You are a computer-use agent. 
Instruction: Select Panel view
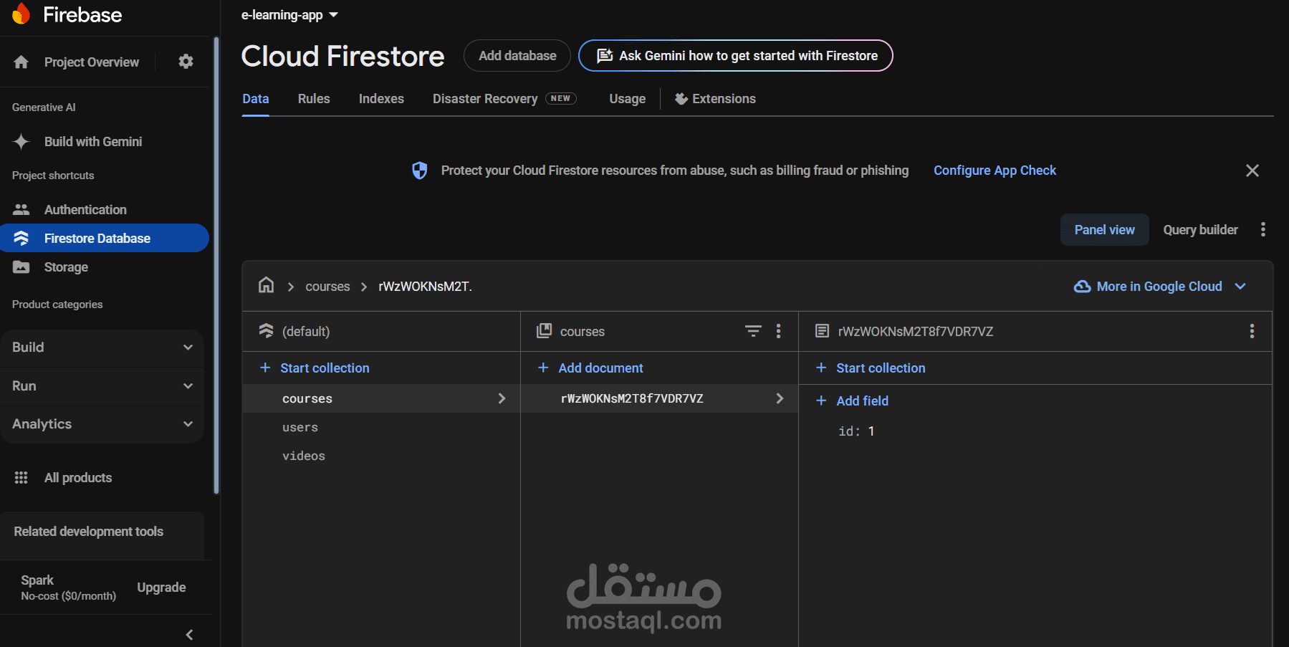pos(1105,230)
